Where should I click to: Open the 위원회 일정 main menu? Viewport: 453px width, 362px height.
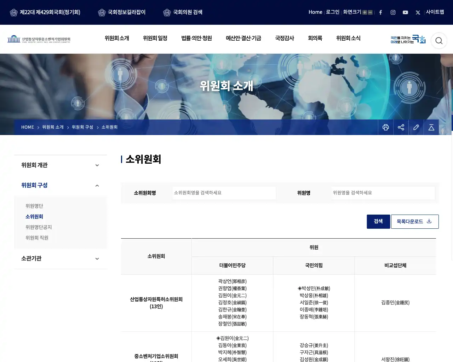point(155,38)
